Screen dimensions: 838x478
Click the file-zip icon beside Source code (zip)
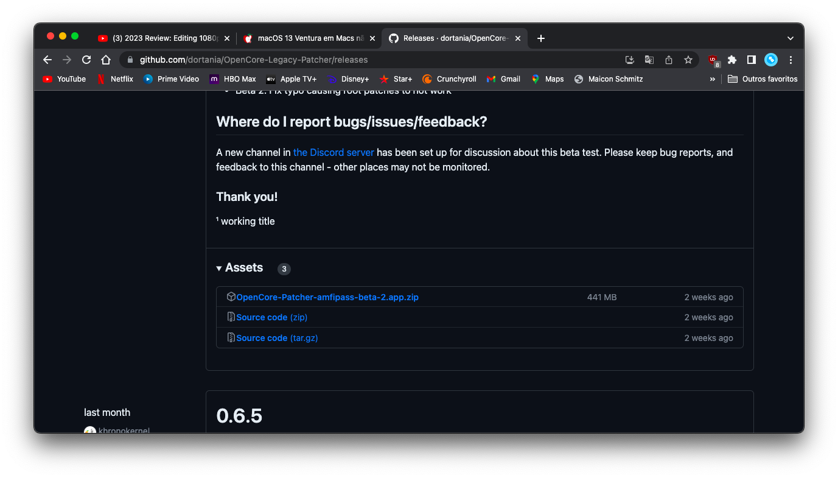231,317
